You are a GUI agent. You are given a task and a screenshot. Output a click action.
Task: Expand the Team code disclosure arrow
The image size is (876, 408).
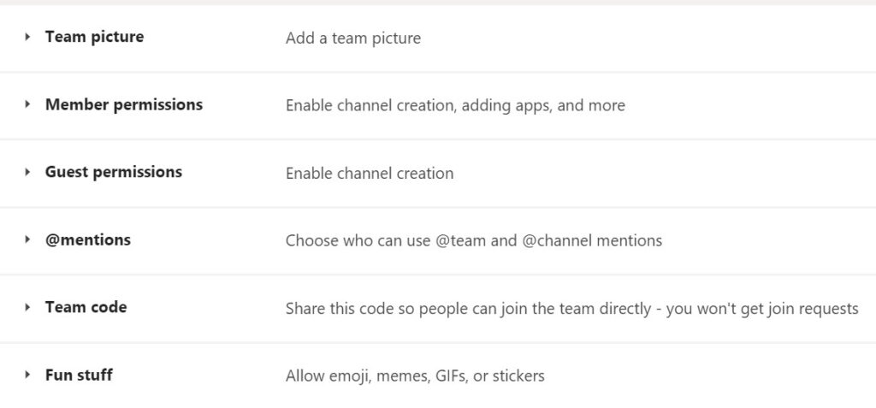pos(27,307)
